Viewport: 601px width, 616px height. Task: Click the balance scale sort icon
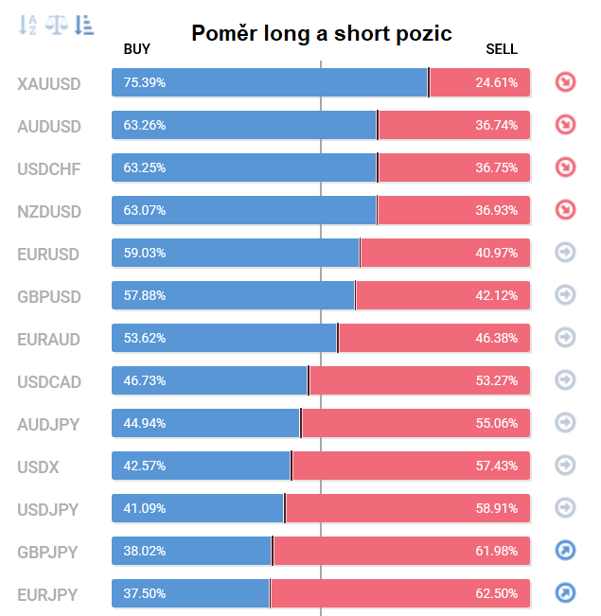tap(56, 26)
